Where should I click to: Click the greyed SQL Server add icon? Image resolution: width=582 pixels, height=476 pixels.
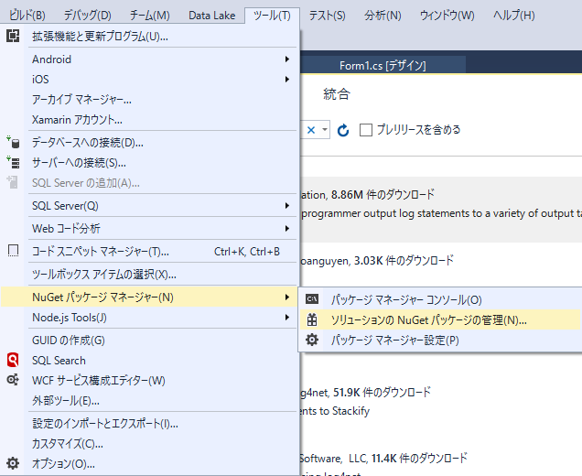point(13,182)
